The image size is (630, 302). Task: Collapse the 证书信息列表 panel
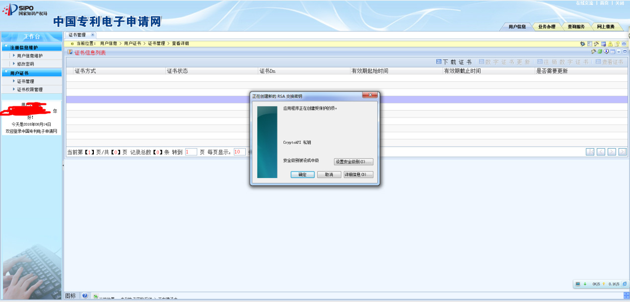pos(619,51)
